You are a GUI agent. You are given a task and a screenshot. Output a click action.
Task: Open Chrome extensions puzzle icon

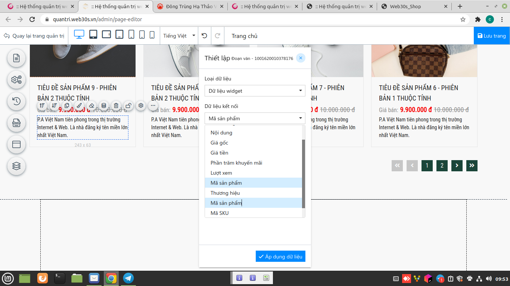(478, 19)
